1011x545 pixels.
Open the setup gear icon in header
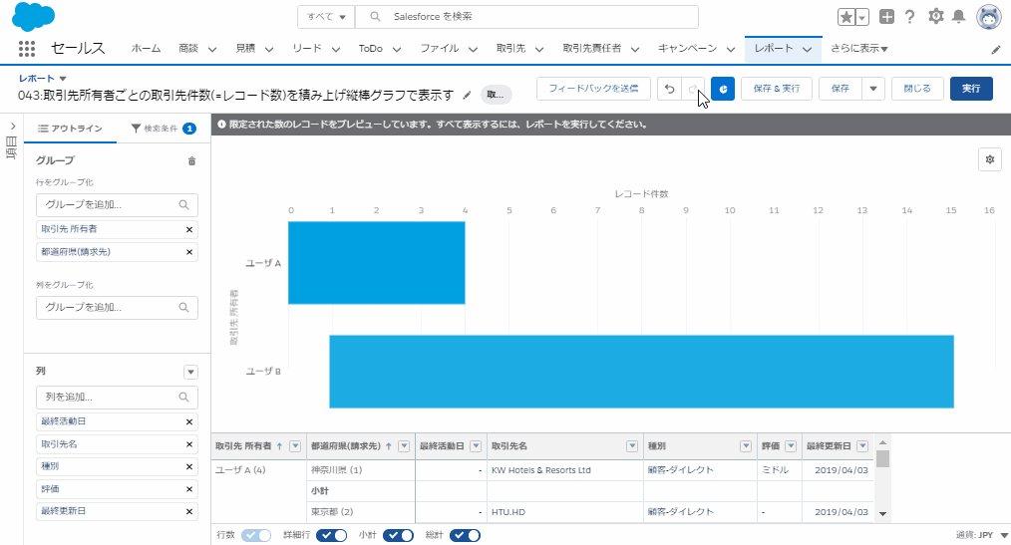click(x=935, y=17)
